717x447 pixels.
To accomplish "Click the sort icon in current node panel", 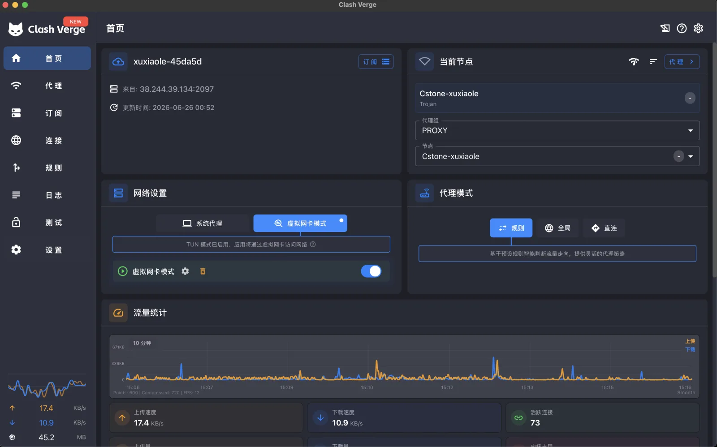I will 653,61.
